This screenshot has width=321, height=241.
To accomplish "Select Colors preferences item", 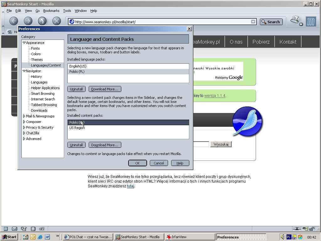I will [36, 54].
